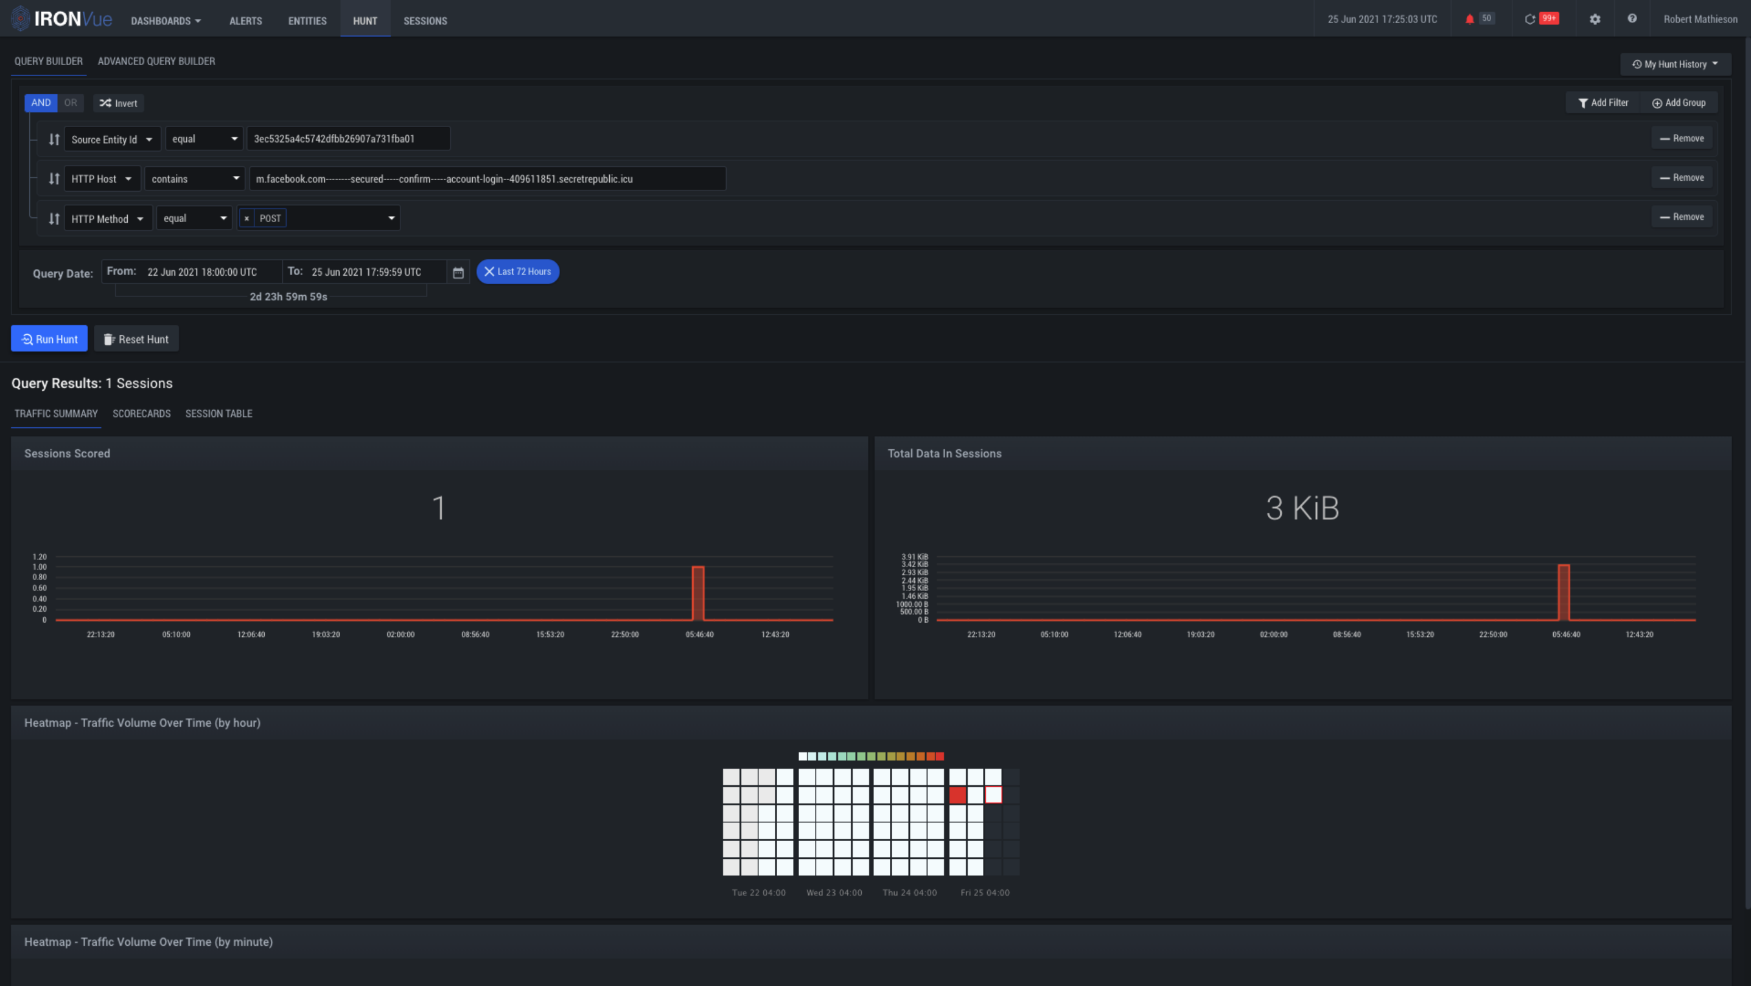1751x986 pixels.
Task: Click the refresh icon with 99+ badge
Action: [x=1529, y=19]
